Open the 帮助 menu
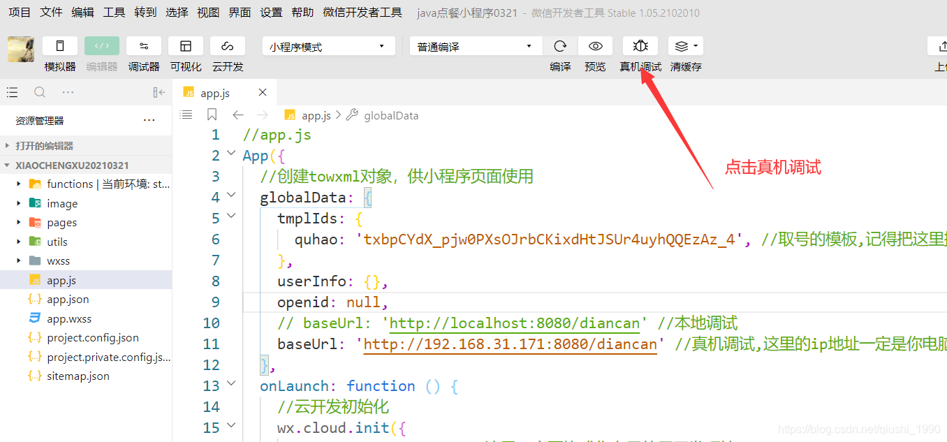The width and height of the screenshot is (947, 442). point(302,13)
